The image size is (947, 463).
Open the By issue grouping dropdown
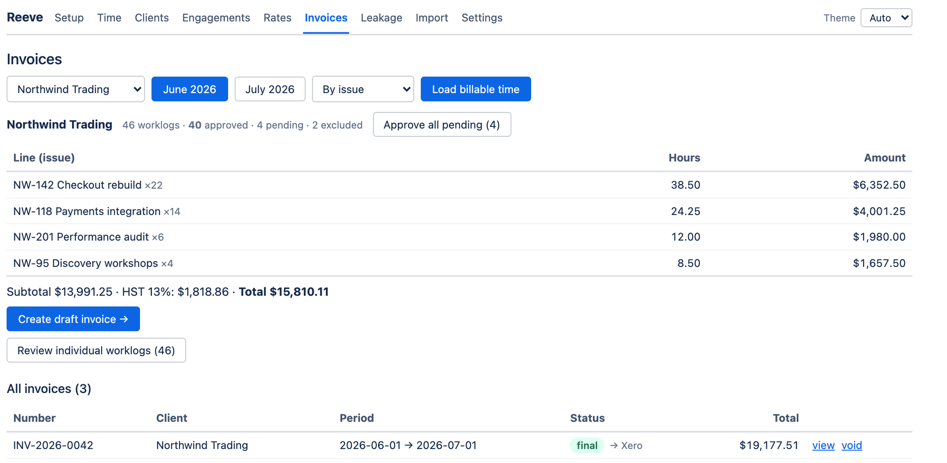coord(363,89)
